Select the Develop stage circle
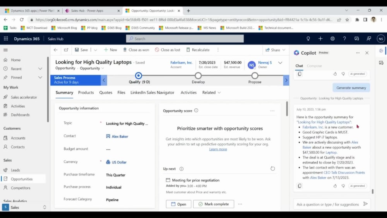This screenshot has height=218, width=387. coord(198,75)
